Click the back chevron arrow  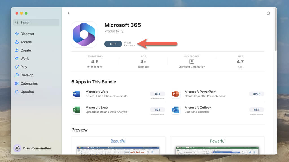(69, 13)
